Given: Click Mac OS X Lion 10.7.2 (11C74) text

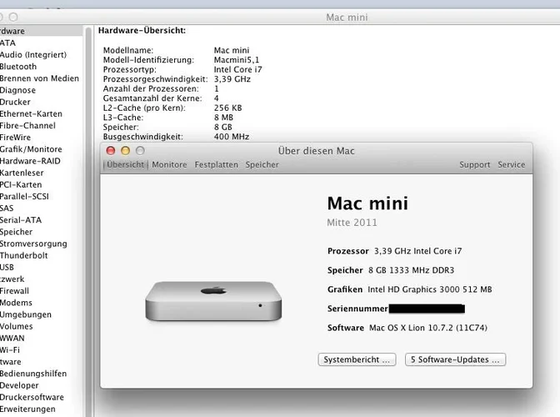Looking at the screenshot, I should coord(428,328).
